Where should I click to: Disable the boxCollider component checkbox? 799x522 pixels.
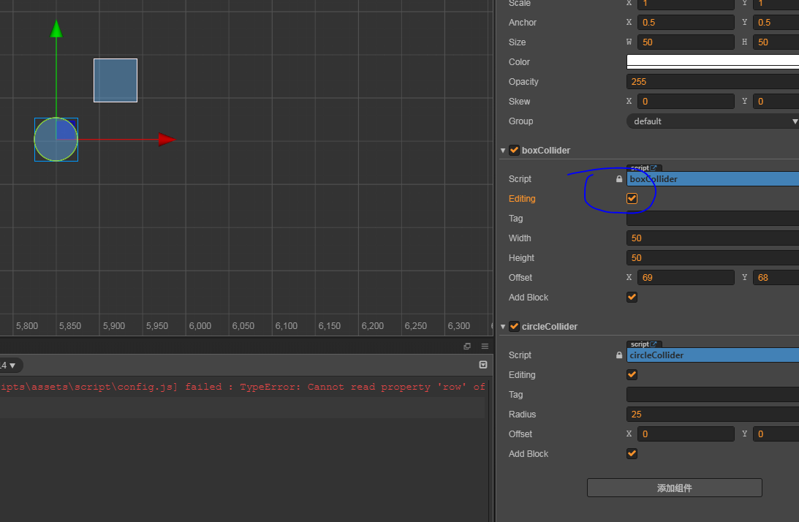point(514,151)
